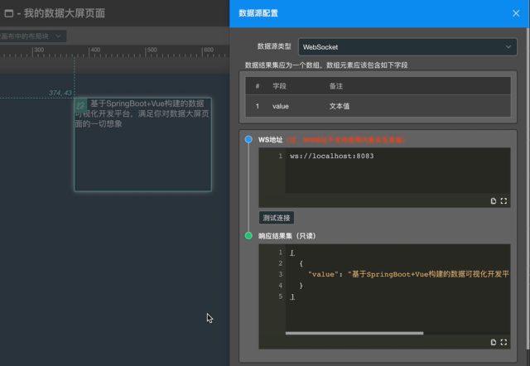Click the blue WS地址 step dot
This screenshot has height=366, width=530.
coord(248,139)
